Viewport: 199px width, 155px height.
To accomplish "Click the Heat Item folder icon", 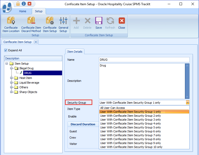I will coord(16,78).
